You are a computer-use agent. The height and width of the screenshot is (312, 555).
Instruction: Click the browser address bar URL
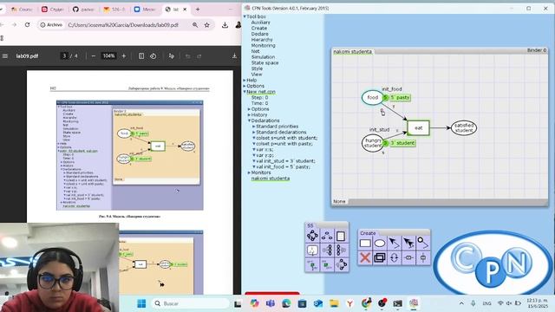point(123,25)
